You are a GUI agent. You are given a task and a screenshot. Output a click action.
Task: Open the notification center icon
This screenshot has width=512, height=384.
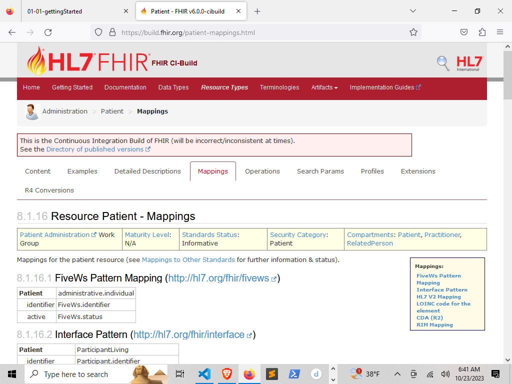[x=495, y=374]
